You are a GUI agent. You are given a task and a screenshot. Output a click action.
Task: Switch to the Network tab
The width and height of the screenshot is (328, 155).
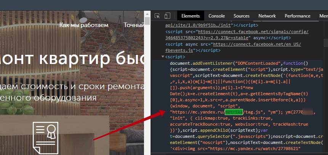pos(267,16)
